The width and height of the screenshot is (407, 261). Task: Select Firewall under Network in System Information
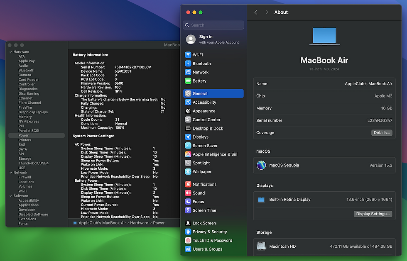[x=25, y=177]
